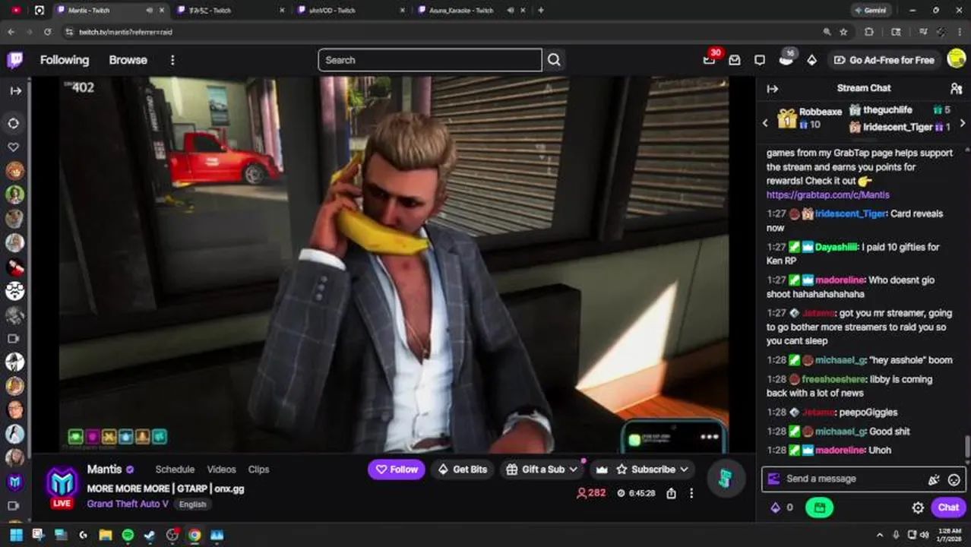Viewport: 971px width, 547px height.
Task: Click the English language tag
Action: (x=193, y=504)
